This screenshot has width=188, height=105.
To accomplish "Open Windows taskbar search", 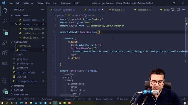I will click(x=7, y=103).
